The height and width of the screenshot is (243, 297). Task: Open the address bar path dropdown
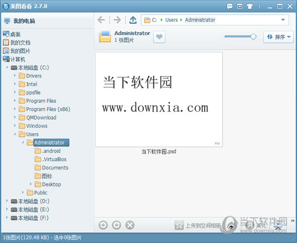[283, 20]
